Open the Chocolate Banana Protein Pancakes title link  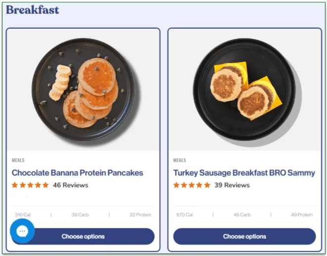point(77,173)
